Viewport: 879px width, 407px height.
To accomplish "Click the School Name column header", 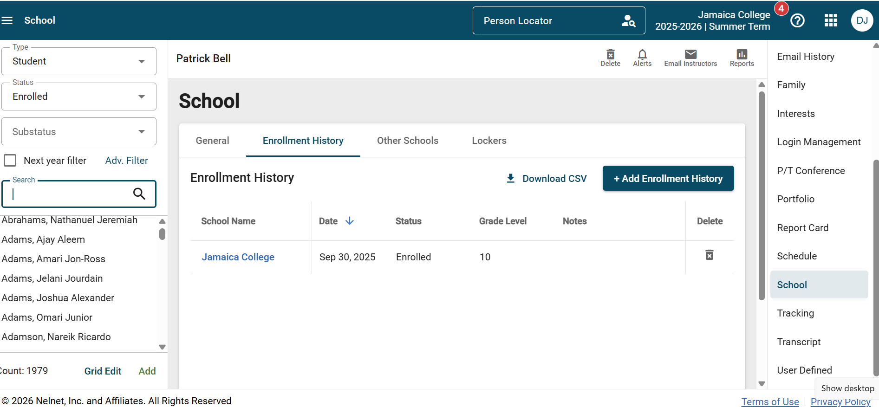I will [x=228, y=221].
